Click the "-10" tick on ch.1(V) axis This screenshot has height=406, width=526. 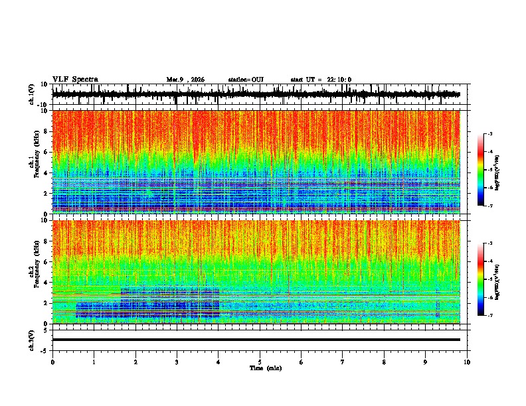click(x=43, y=105)
